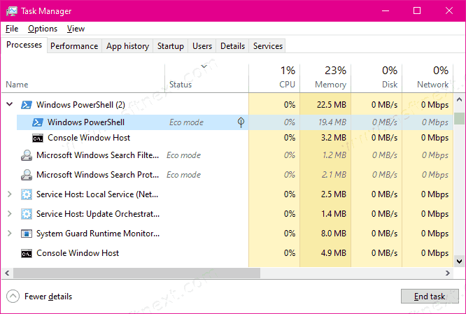Click vertical scrollbar up arrow
Screen dimensions: 466x314
point(459,99)
